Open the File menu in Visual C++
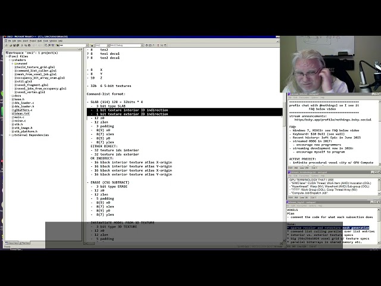Image resolution: width=381 pixels, height=286 pixels. (x=10, y=41)
